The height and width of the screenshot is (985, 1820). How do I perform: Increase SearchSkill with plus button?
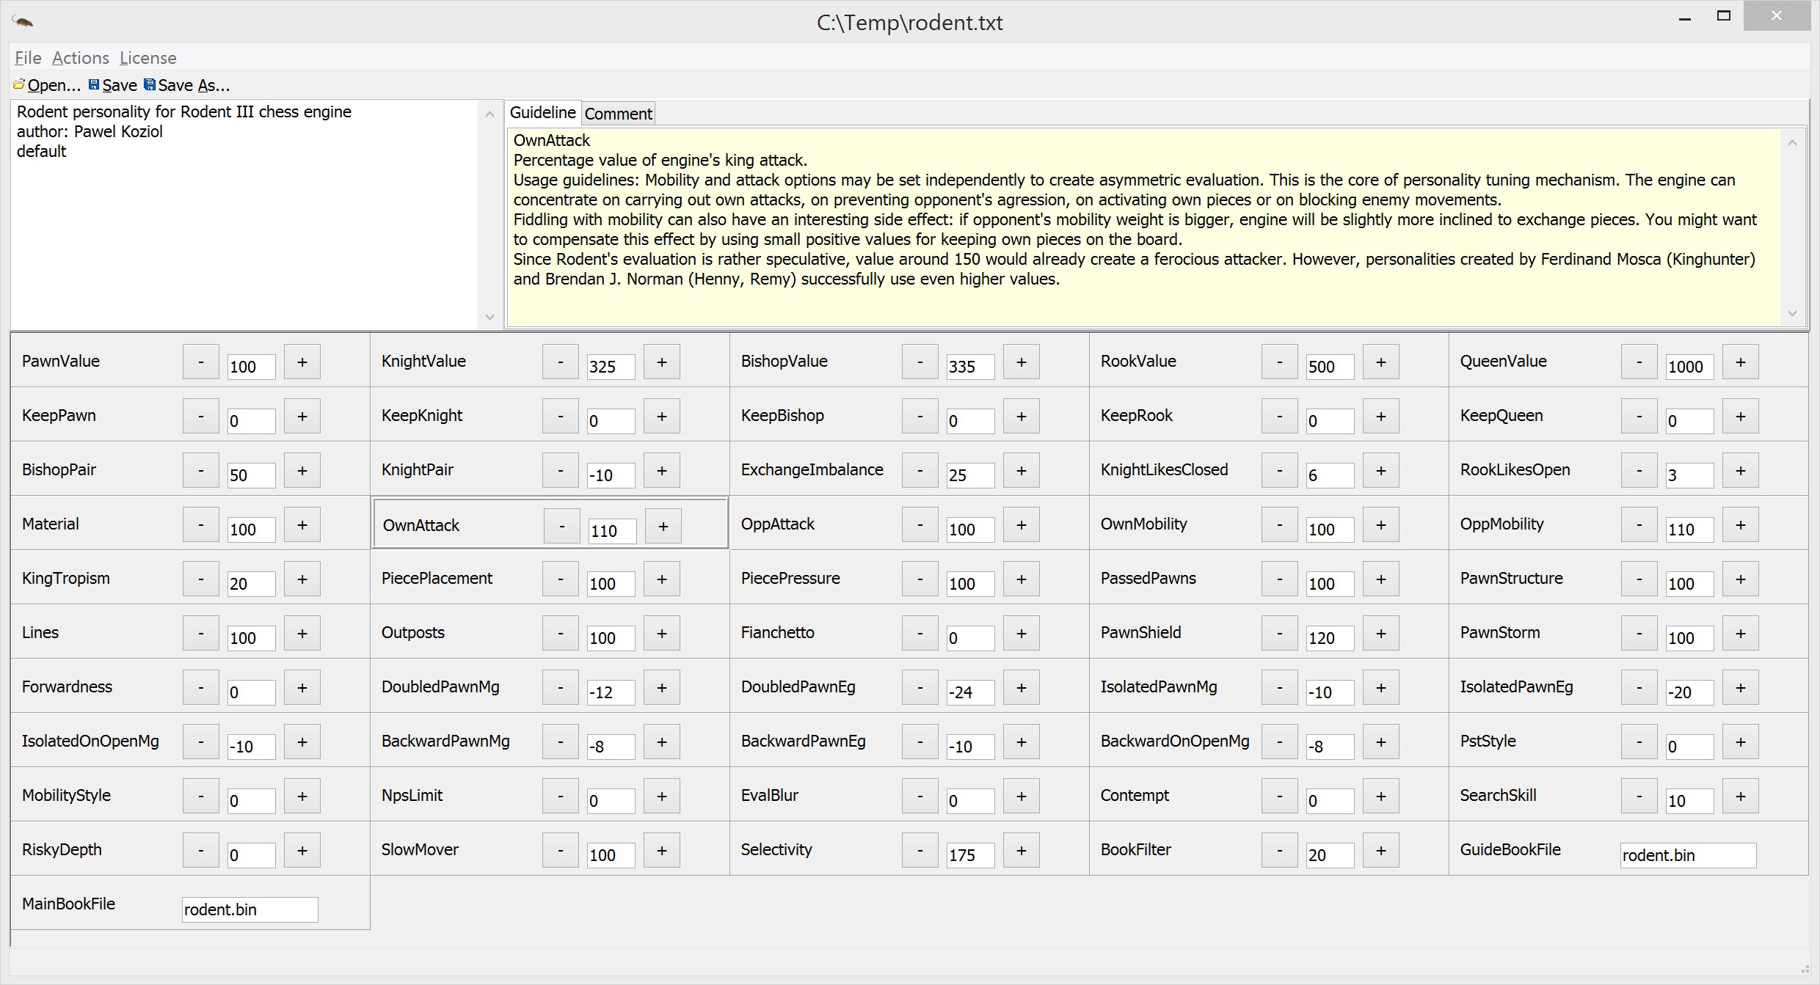click(x=1740, y=797)
